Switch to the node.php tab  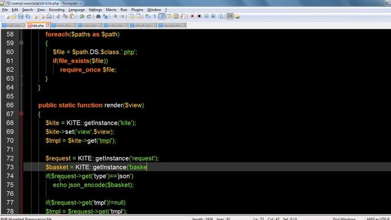89,26
